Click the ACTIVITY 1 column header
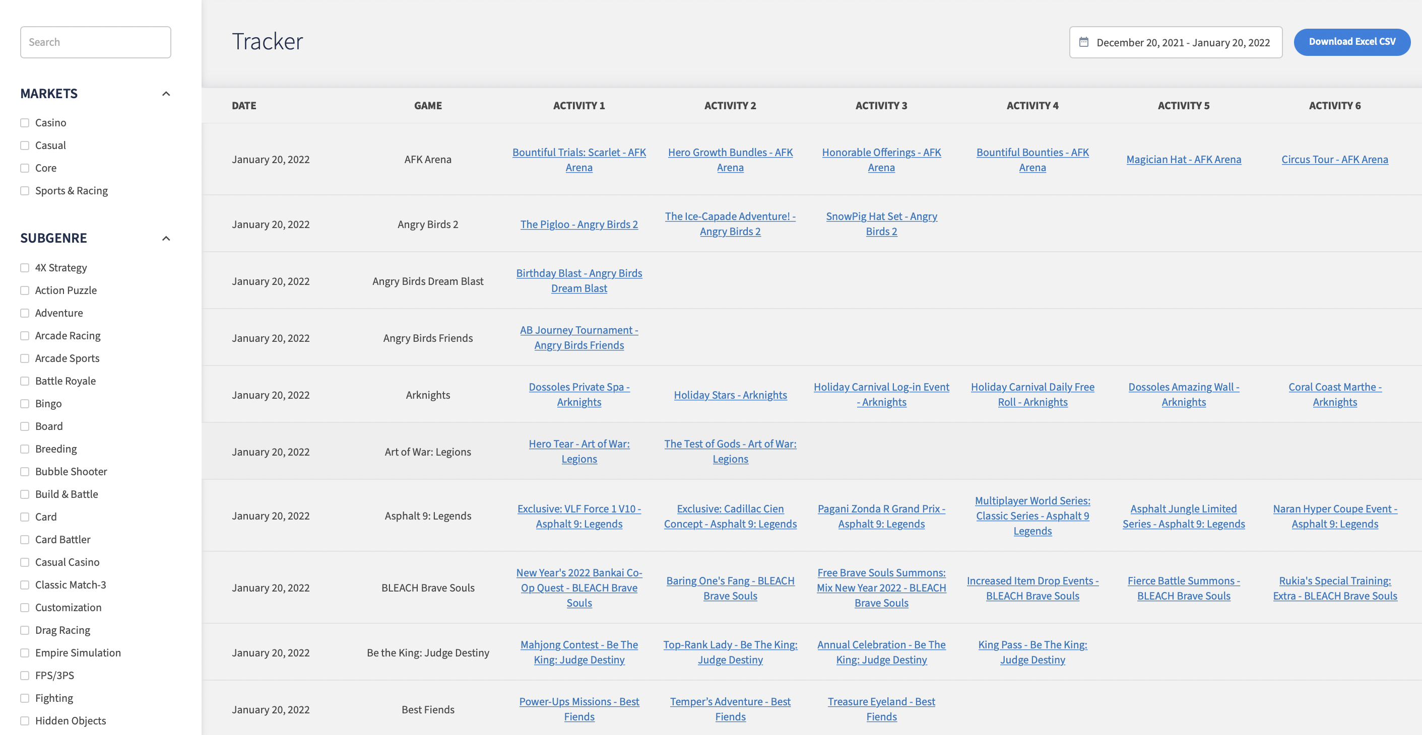The height and width of the screenshot is (735, 1422). tap(578, 105)
